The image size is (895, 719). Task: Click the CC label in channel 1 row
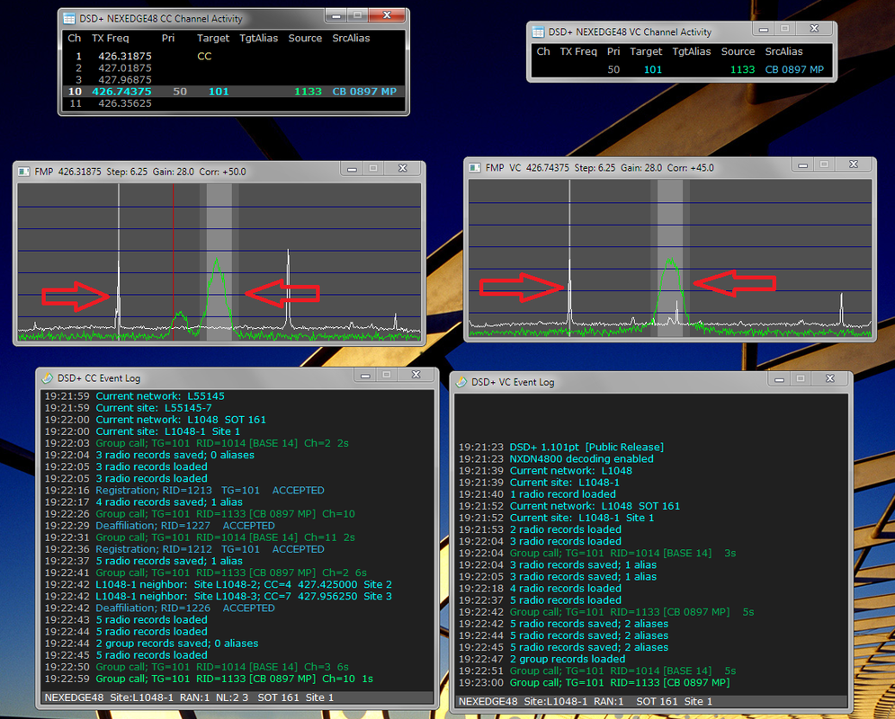click(204, 56)
